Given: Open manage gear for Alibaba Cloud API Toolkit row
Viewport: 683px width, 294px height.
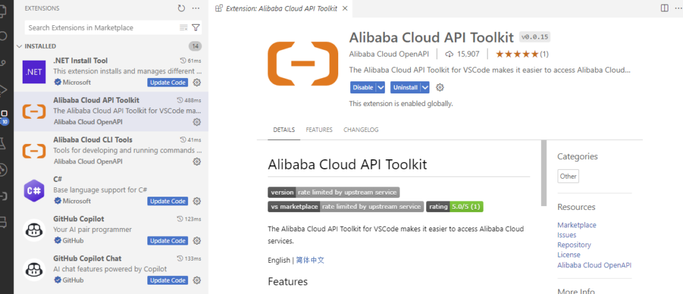Looking at the screenshot, I should click(x=197, y=121).
